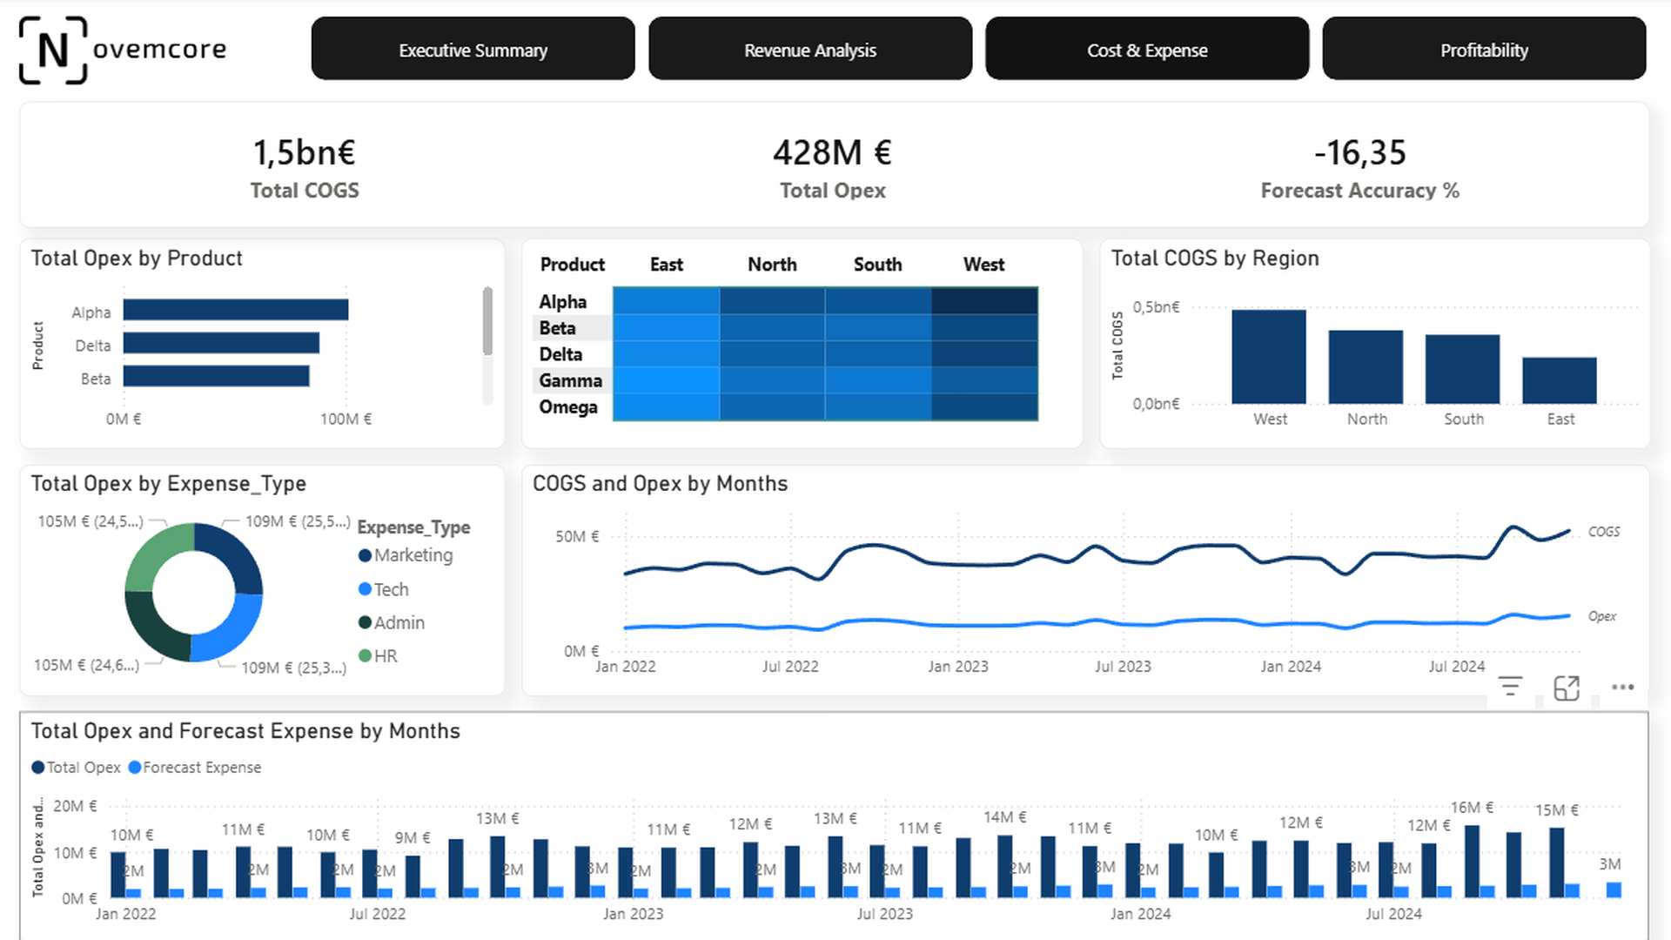This screenshot has height=940, width=1671.
Task: Click the COGS line label
Action: pyautogui.click(x=1604, y=532)
